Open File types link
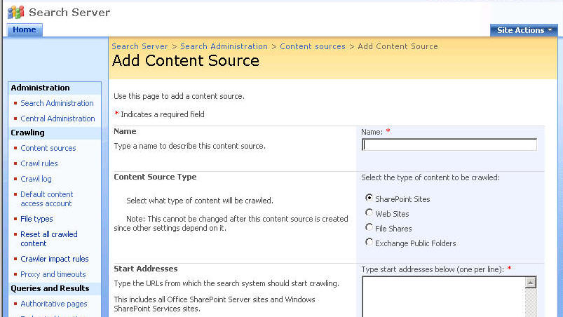The image size is (563, 317). point(36,219)
